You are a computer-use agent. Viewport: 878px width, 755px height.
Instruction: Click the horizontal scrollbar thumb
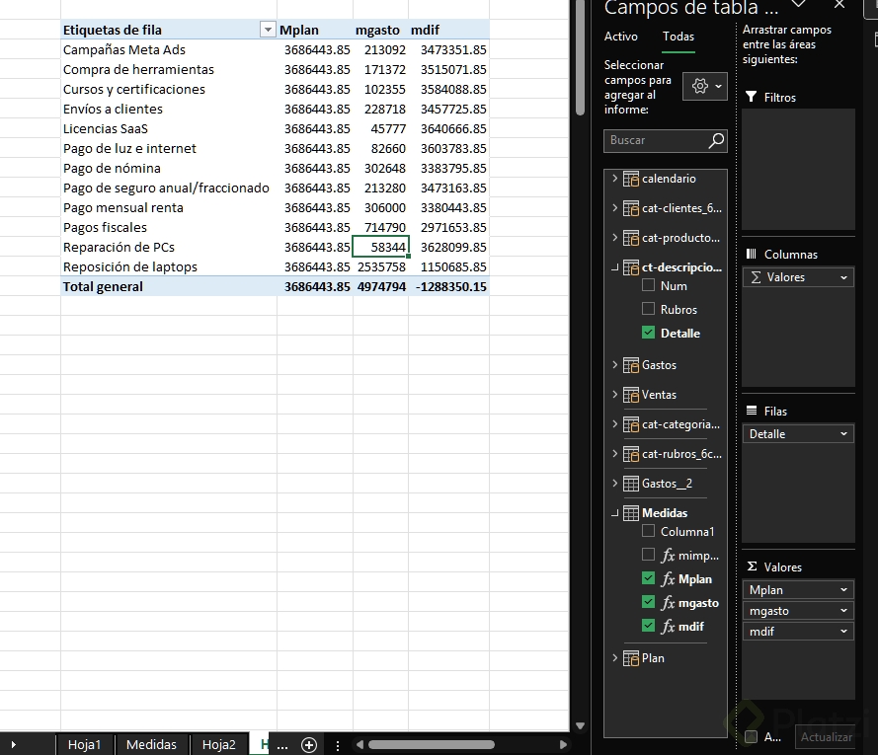(432, 745)
